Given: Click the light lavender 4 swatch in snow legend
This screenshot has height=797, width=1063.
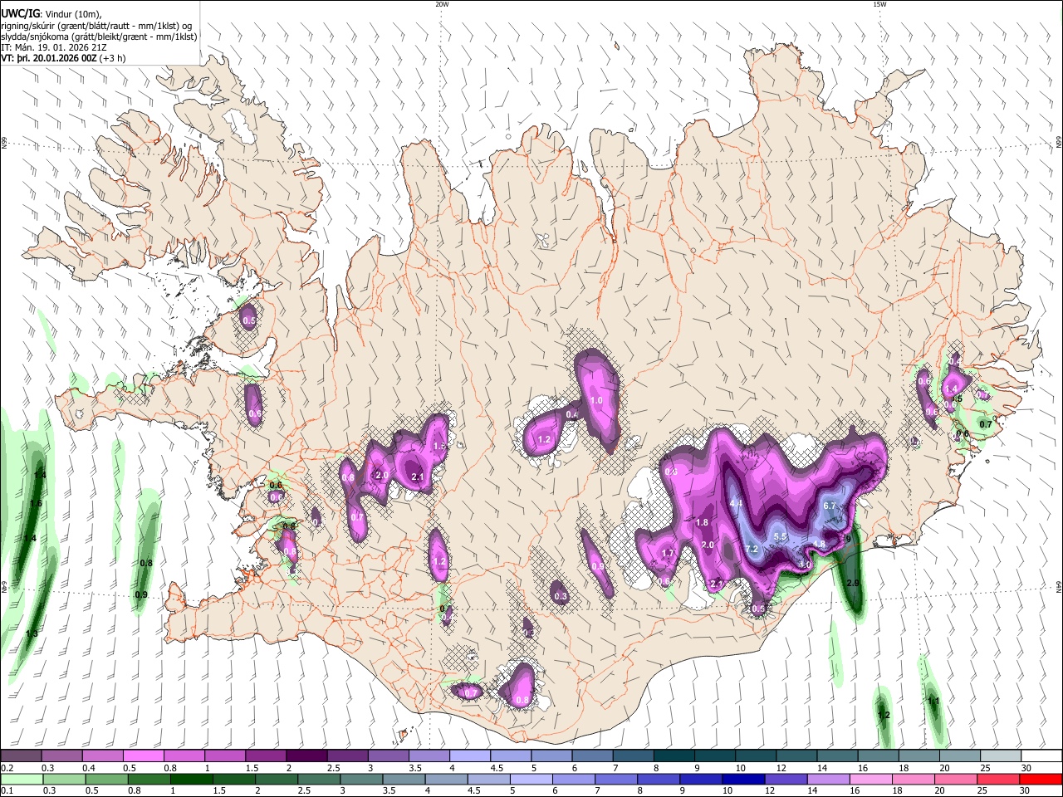Looking at the screenshot, I should coord(470,756).
